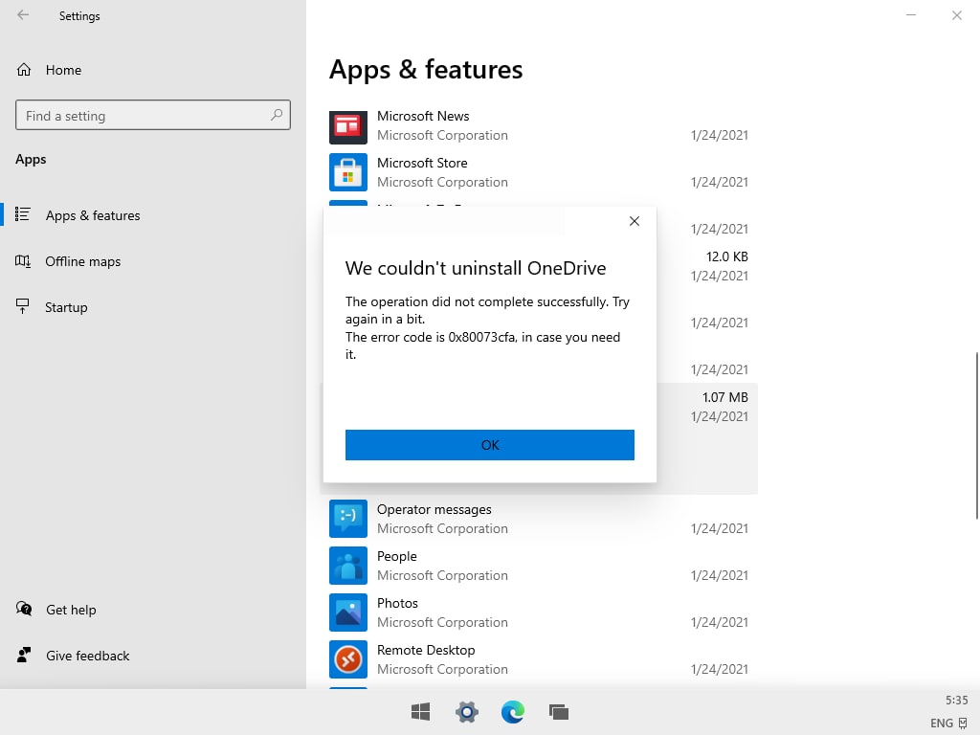Select the Operator messages entry

click(x=539, y=519)
